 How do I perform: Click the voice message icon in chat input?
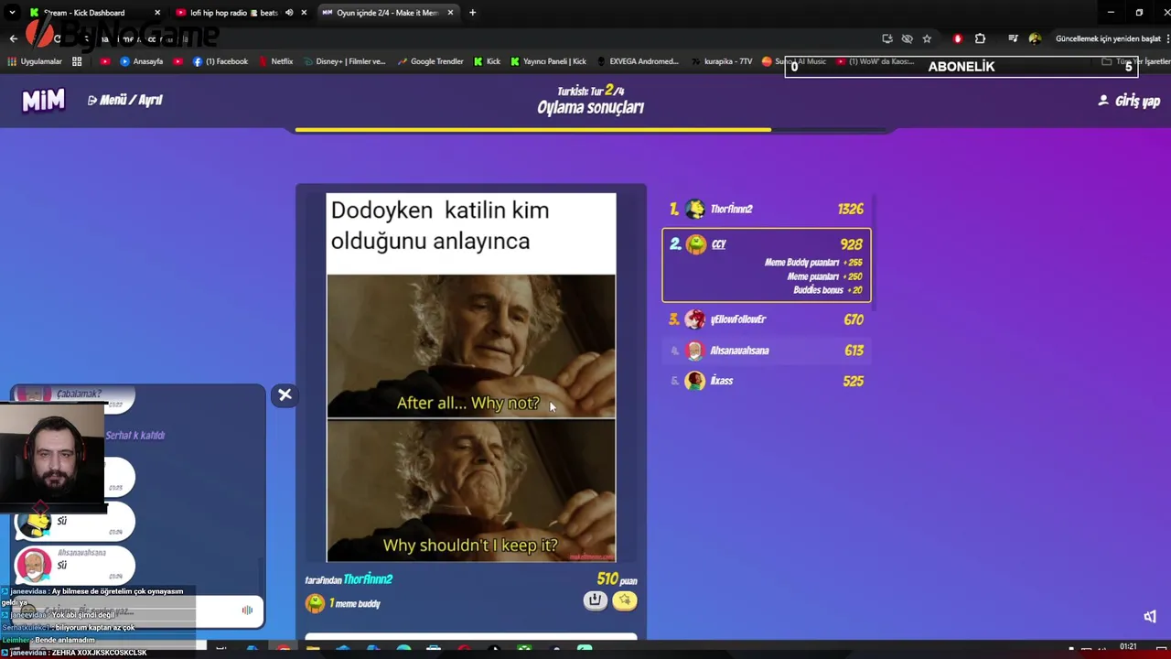point(247,610)
